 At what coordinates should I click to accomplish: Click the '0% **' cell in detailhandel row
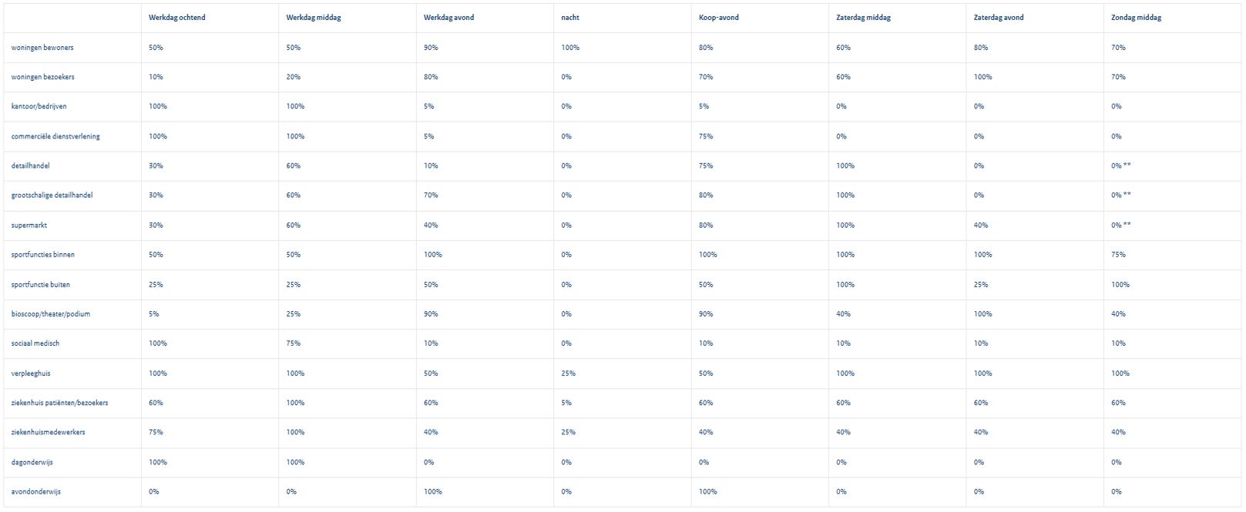click(x=1121, y=166)
